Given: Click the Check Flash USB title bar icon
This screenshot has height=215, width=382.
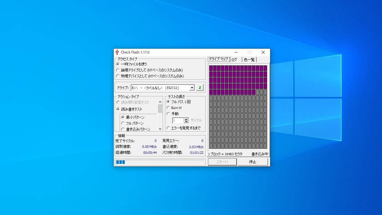Looking at the screenshot, I should (117, 52).
